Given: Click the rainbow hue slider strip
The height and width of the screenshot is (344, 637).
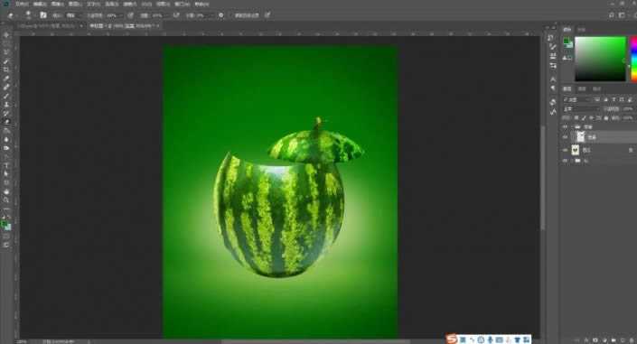Looking at the screenshot, I should pos(633,59).
